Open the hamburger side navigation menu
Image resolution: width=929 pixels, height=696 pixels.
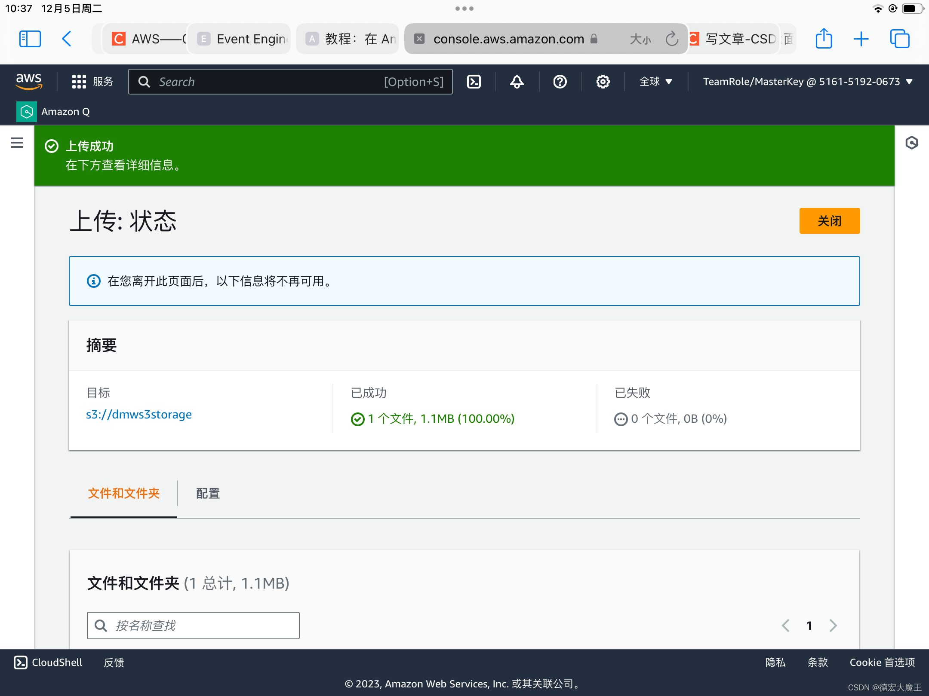click(x=17, y=143)
